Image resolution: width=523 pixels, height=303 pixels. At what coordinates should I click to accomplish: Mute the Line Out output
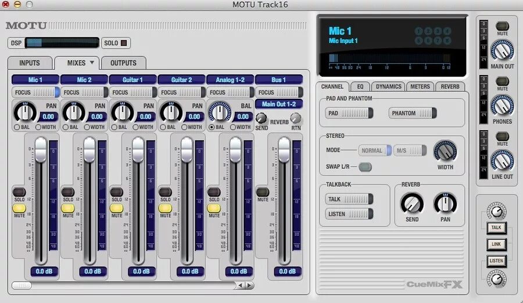tap(502, 136)
